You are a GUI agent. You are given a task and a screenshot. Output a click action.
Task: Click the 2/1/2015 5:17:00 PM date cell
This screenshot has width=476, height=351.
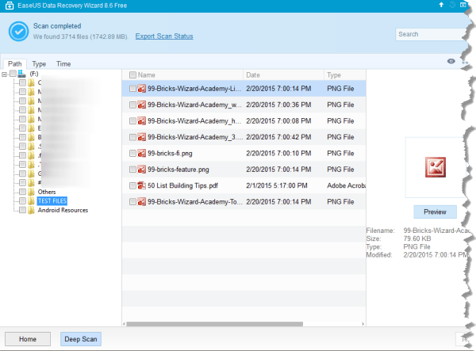[277, 185]
